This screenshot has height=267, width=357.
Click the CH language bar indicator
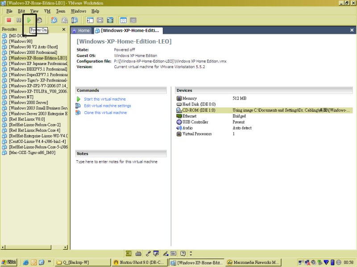pos(129,253)
